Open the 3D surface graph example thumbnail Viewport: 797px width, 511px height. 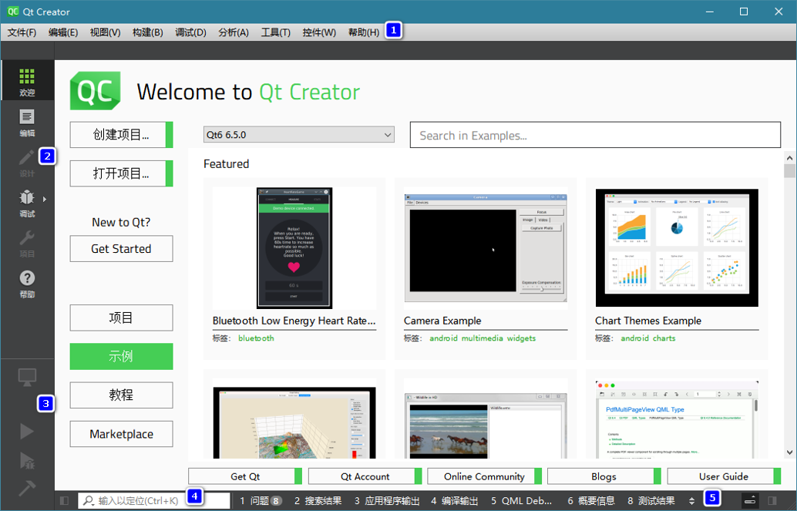click(294, 423)
